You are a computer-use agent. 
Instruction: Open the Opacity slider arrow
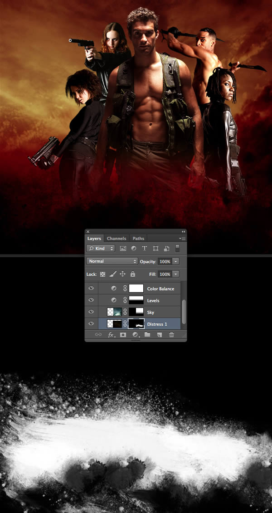click(176, 261)
